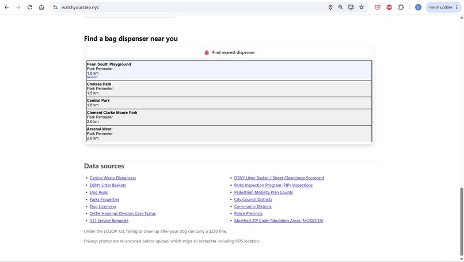The width and height of the screenshot is (464, 262).
Task: Select the Arsenal West dispenser row
Action: point(229,133)
